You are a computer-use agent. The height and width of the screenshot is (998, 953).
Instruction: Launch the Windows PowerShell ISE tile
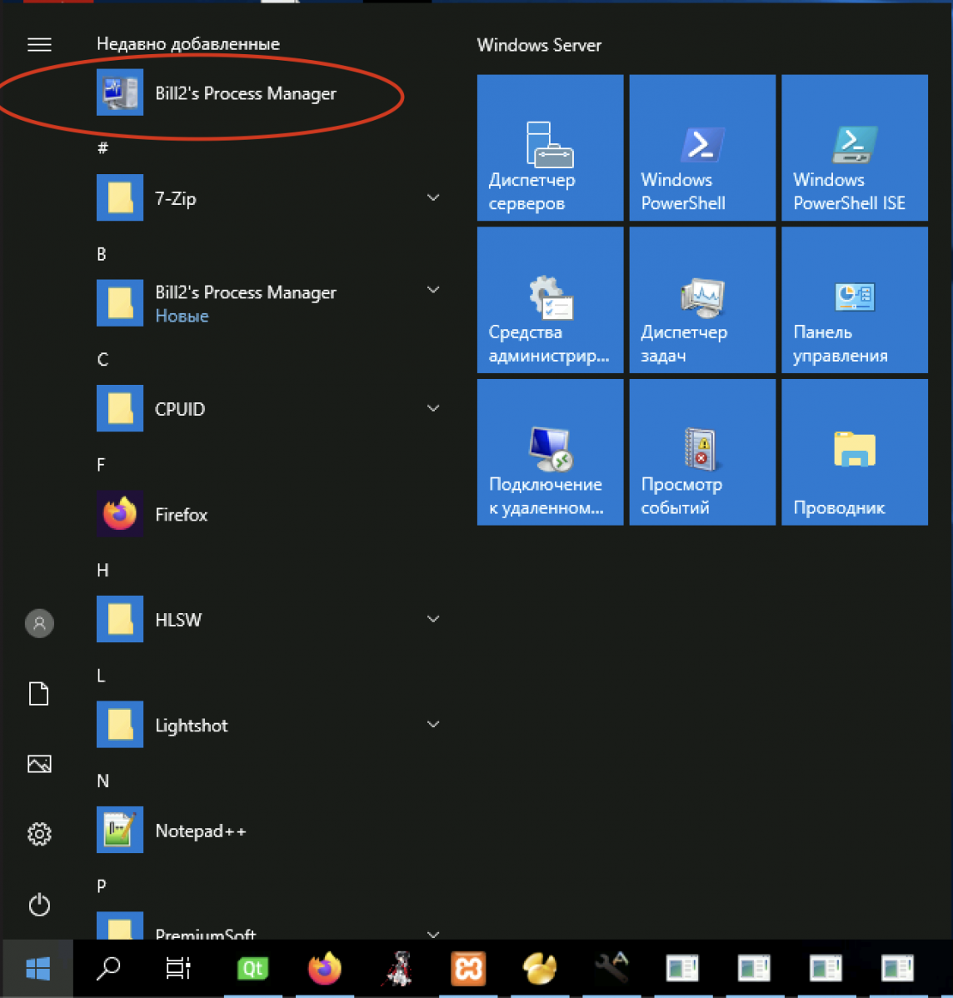(x=854, y=147)
